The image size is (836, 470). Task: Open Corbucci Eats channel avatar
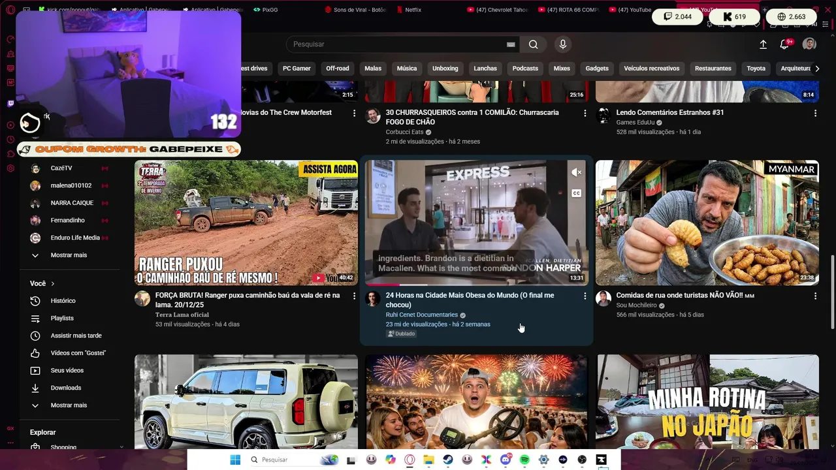[x=373, y=116]
